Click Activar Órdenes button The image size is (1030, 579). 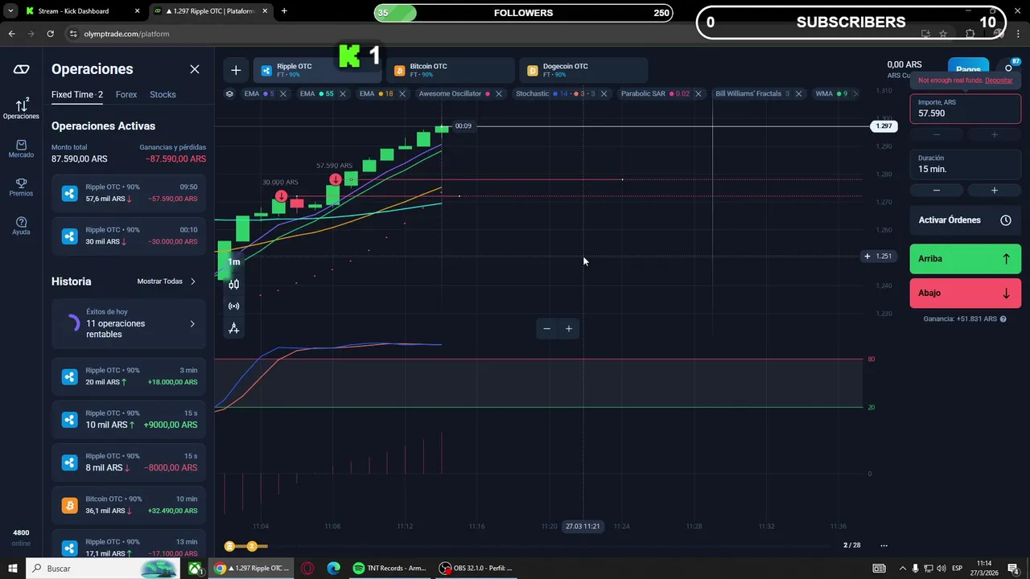966,220
